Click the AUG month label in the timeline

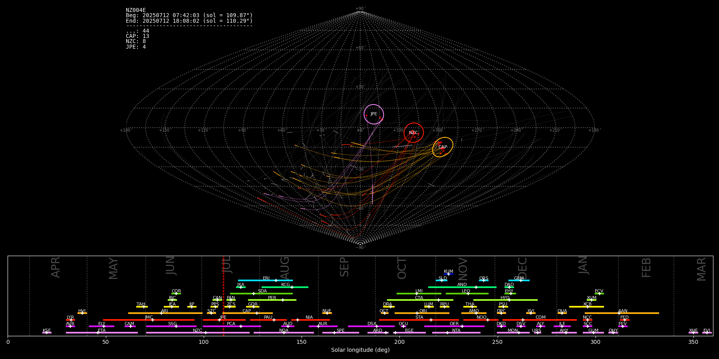pyautogui.click(x=285, y=268)
